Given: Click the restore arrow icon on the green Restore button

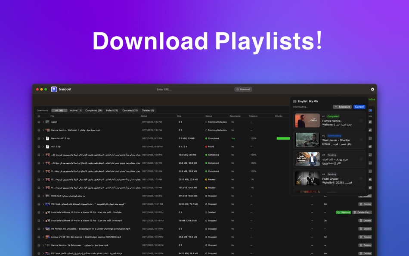Looking at the screenshot, I should pos(339,212).
